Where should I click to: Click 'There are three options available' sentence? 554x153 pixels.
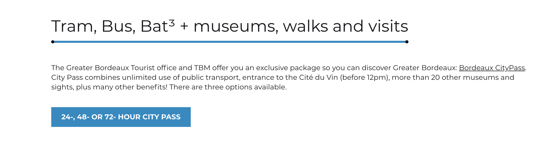(x=228, y=87)
